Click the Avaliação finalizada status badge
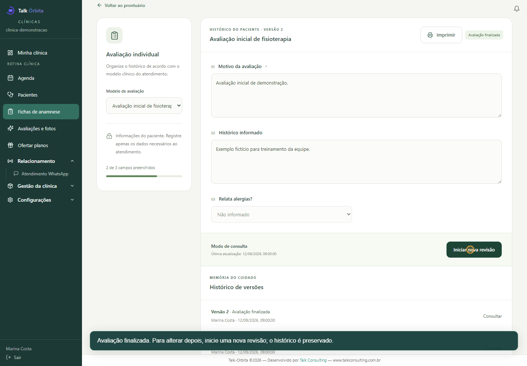 pyautogui.click(x=484, y=35)
